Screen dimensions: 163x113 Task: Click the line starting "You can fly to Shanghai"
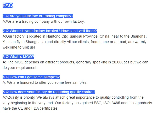click(75, 42)
